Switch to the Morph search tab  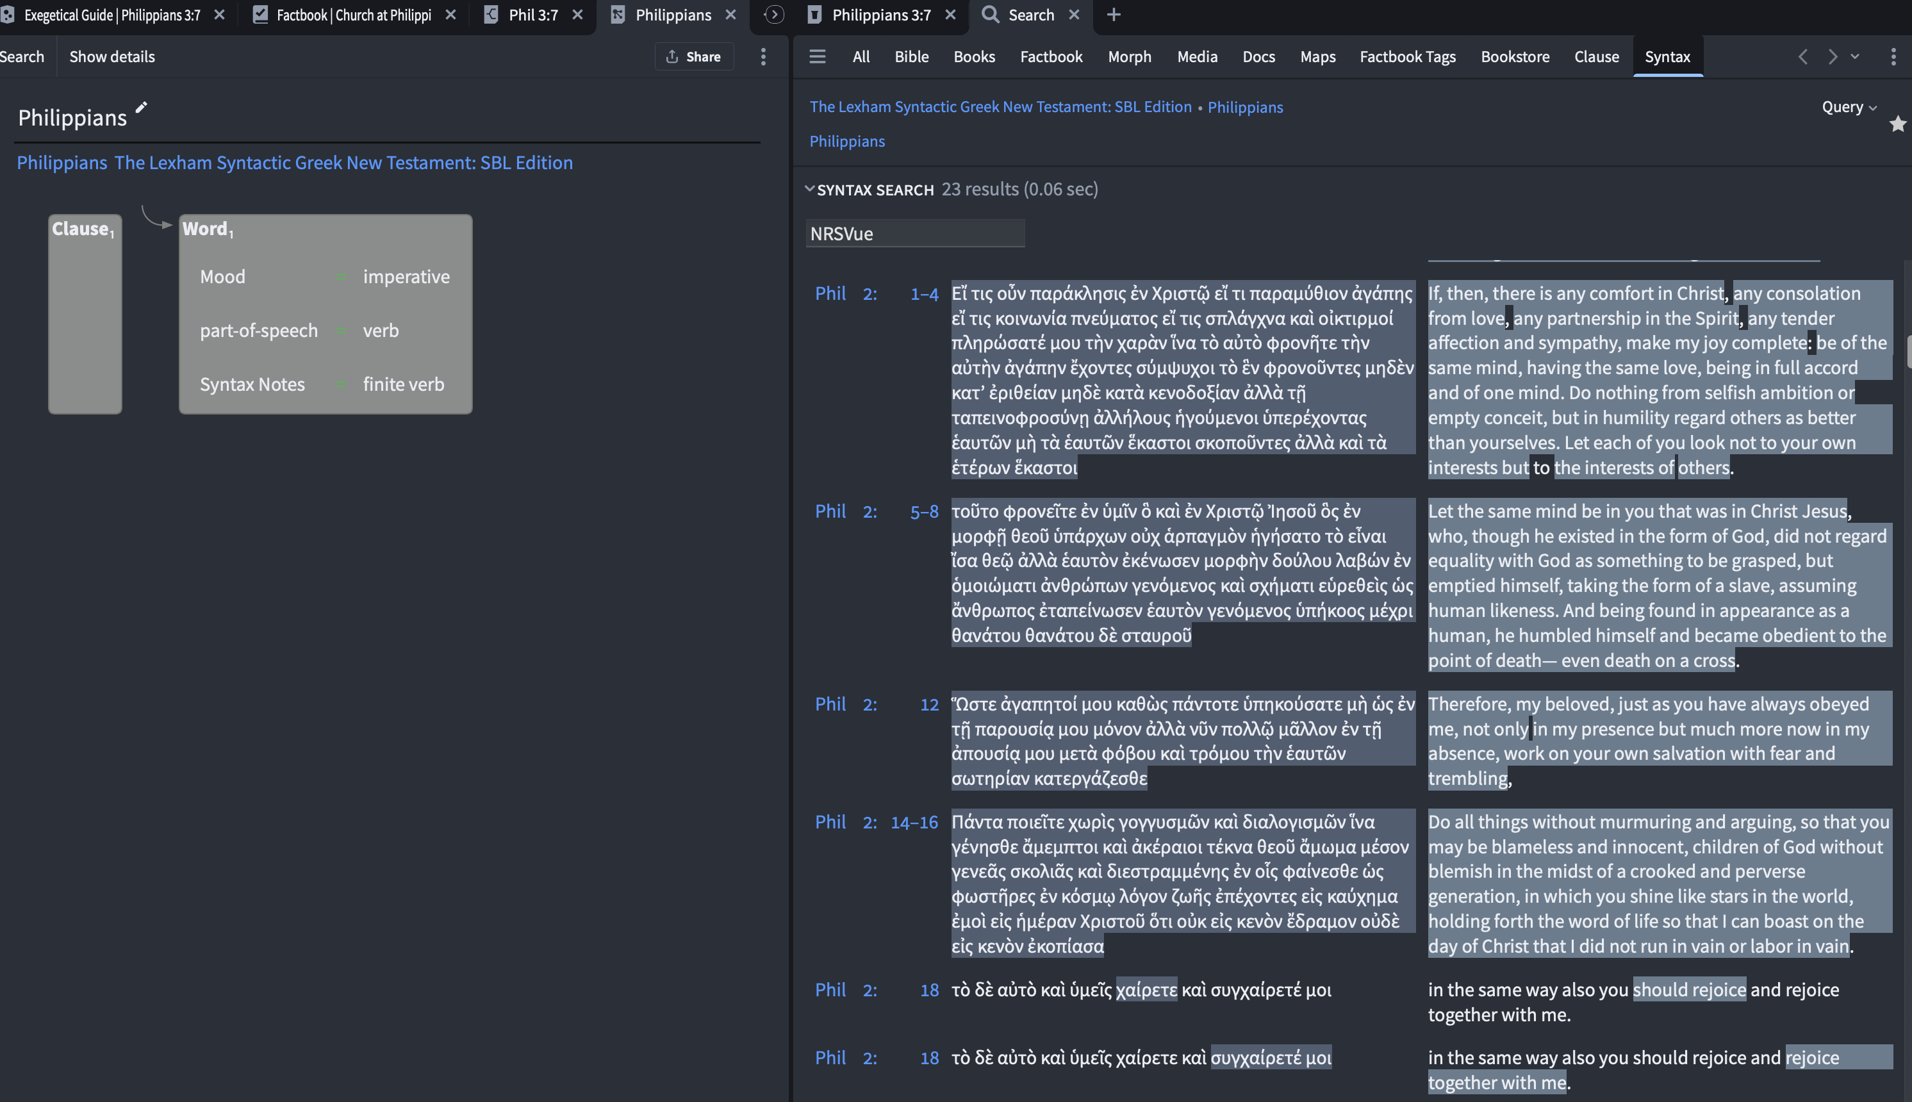click(x=1128, y=57)
